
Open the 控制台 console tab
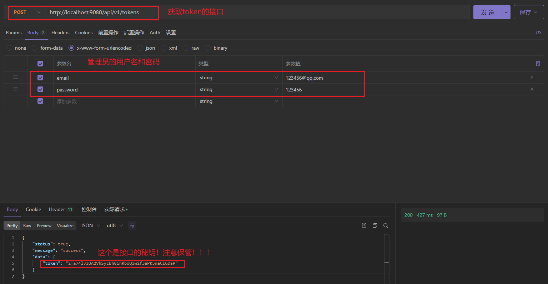pyautogui.click(x=89, y=209)
